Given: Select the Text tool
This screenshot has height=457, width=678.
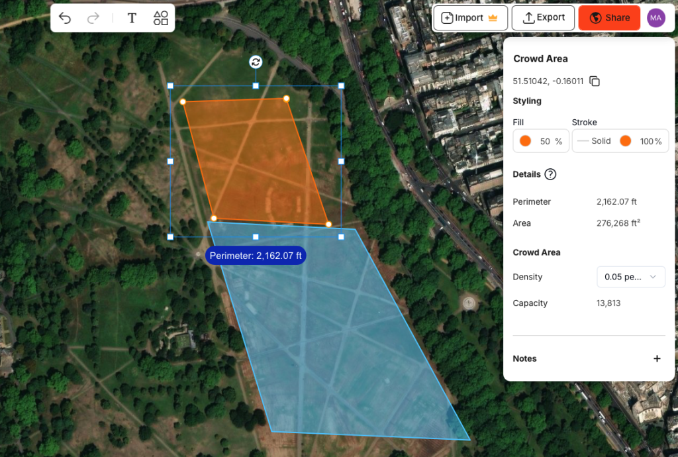Looking at the screenshot, I should click(x=132, y=18).
